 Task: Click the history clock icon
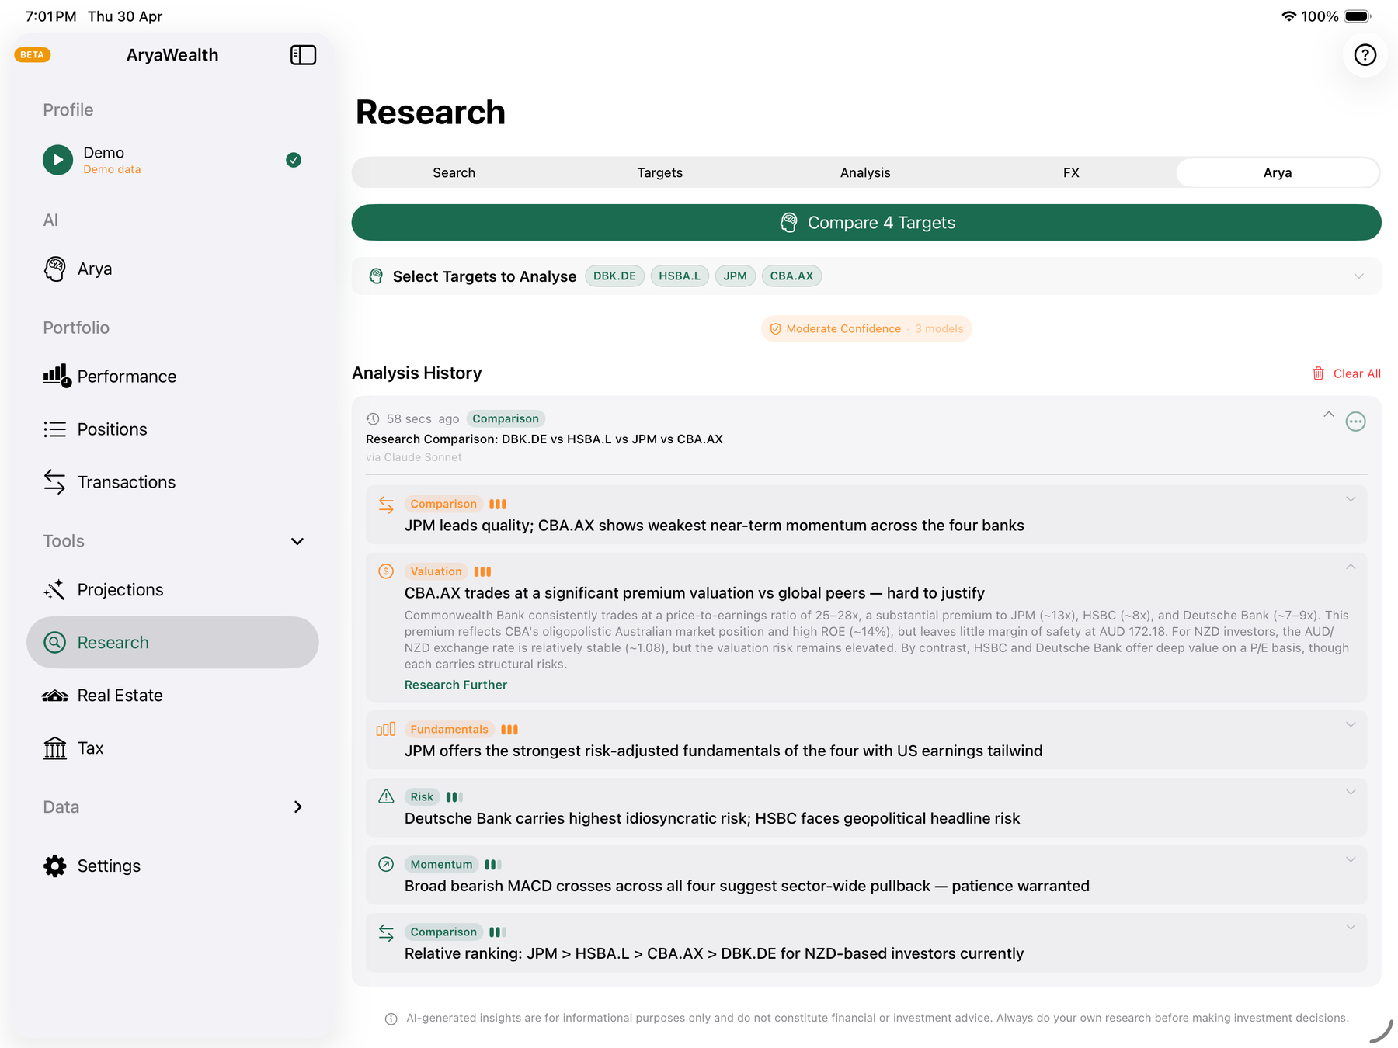point(373,419)
